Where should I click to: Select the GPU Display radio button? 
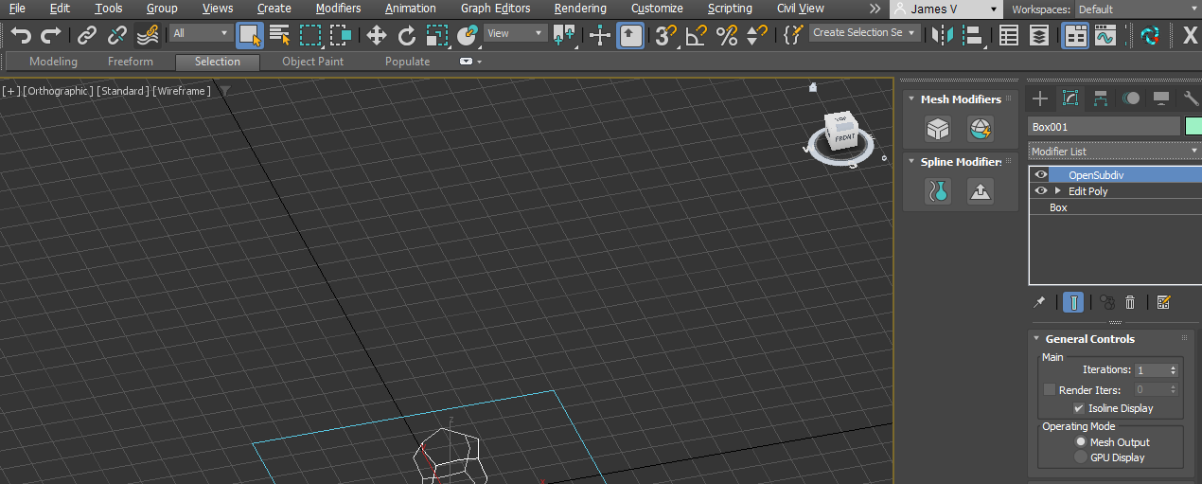tap(1081, 457)
